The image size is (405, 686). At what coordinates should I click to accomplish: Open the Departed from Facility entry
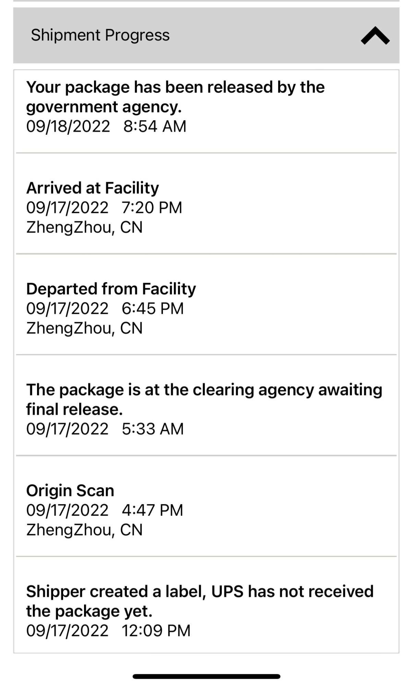tap(111, 289)
